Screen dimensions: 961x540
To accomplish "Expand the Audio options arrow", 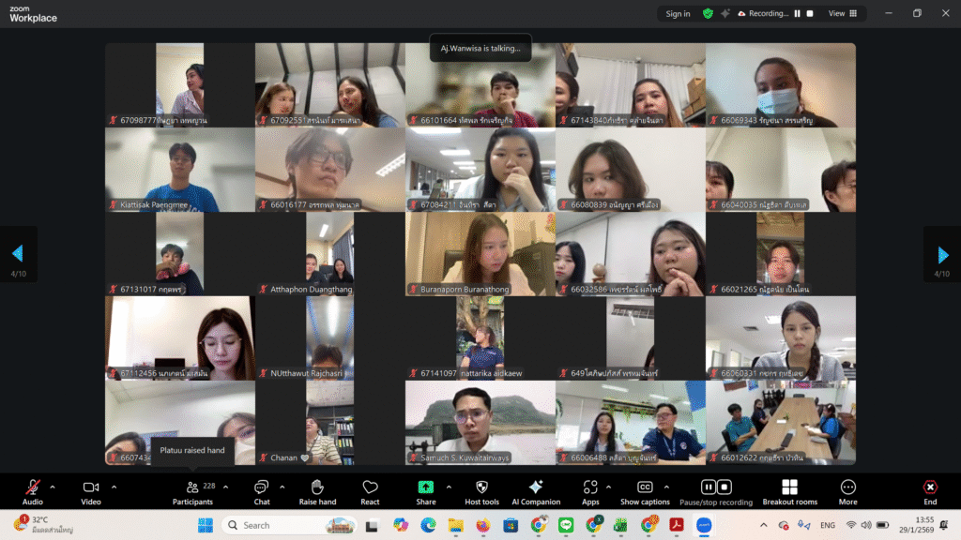I will tap(53, 487).
